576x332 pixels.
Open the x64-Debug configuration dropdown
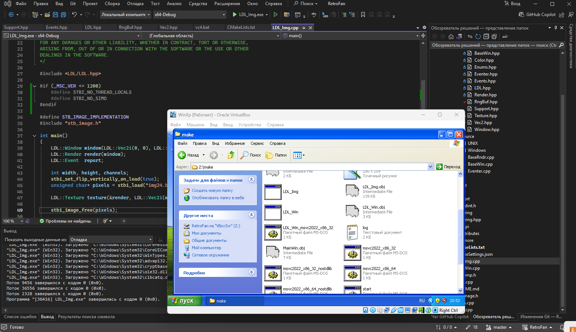point(190,15)
